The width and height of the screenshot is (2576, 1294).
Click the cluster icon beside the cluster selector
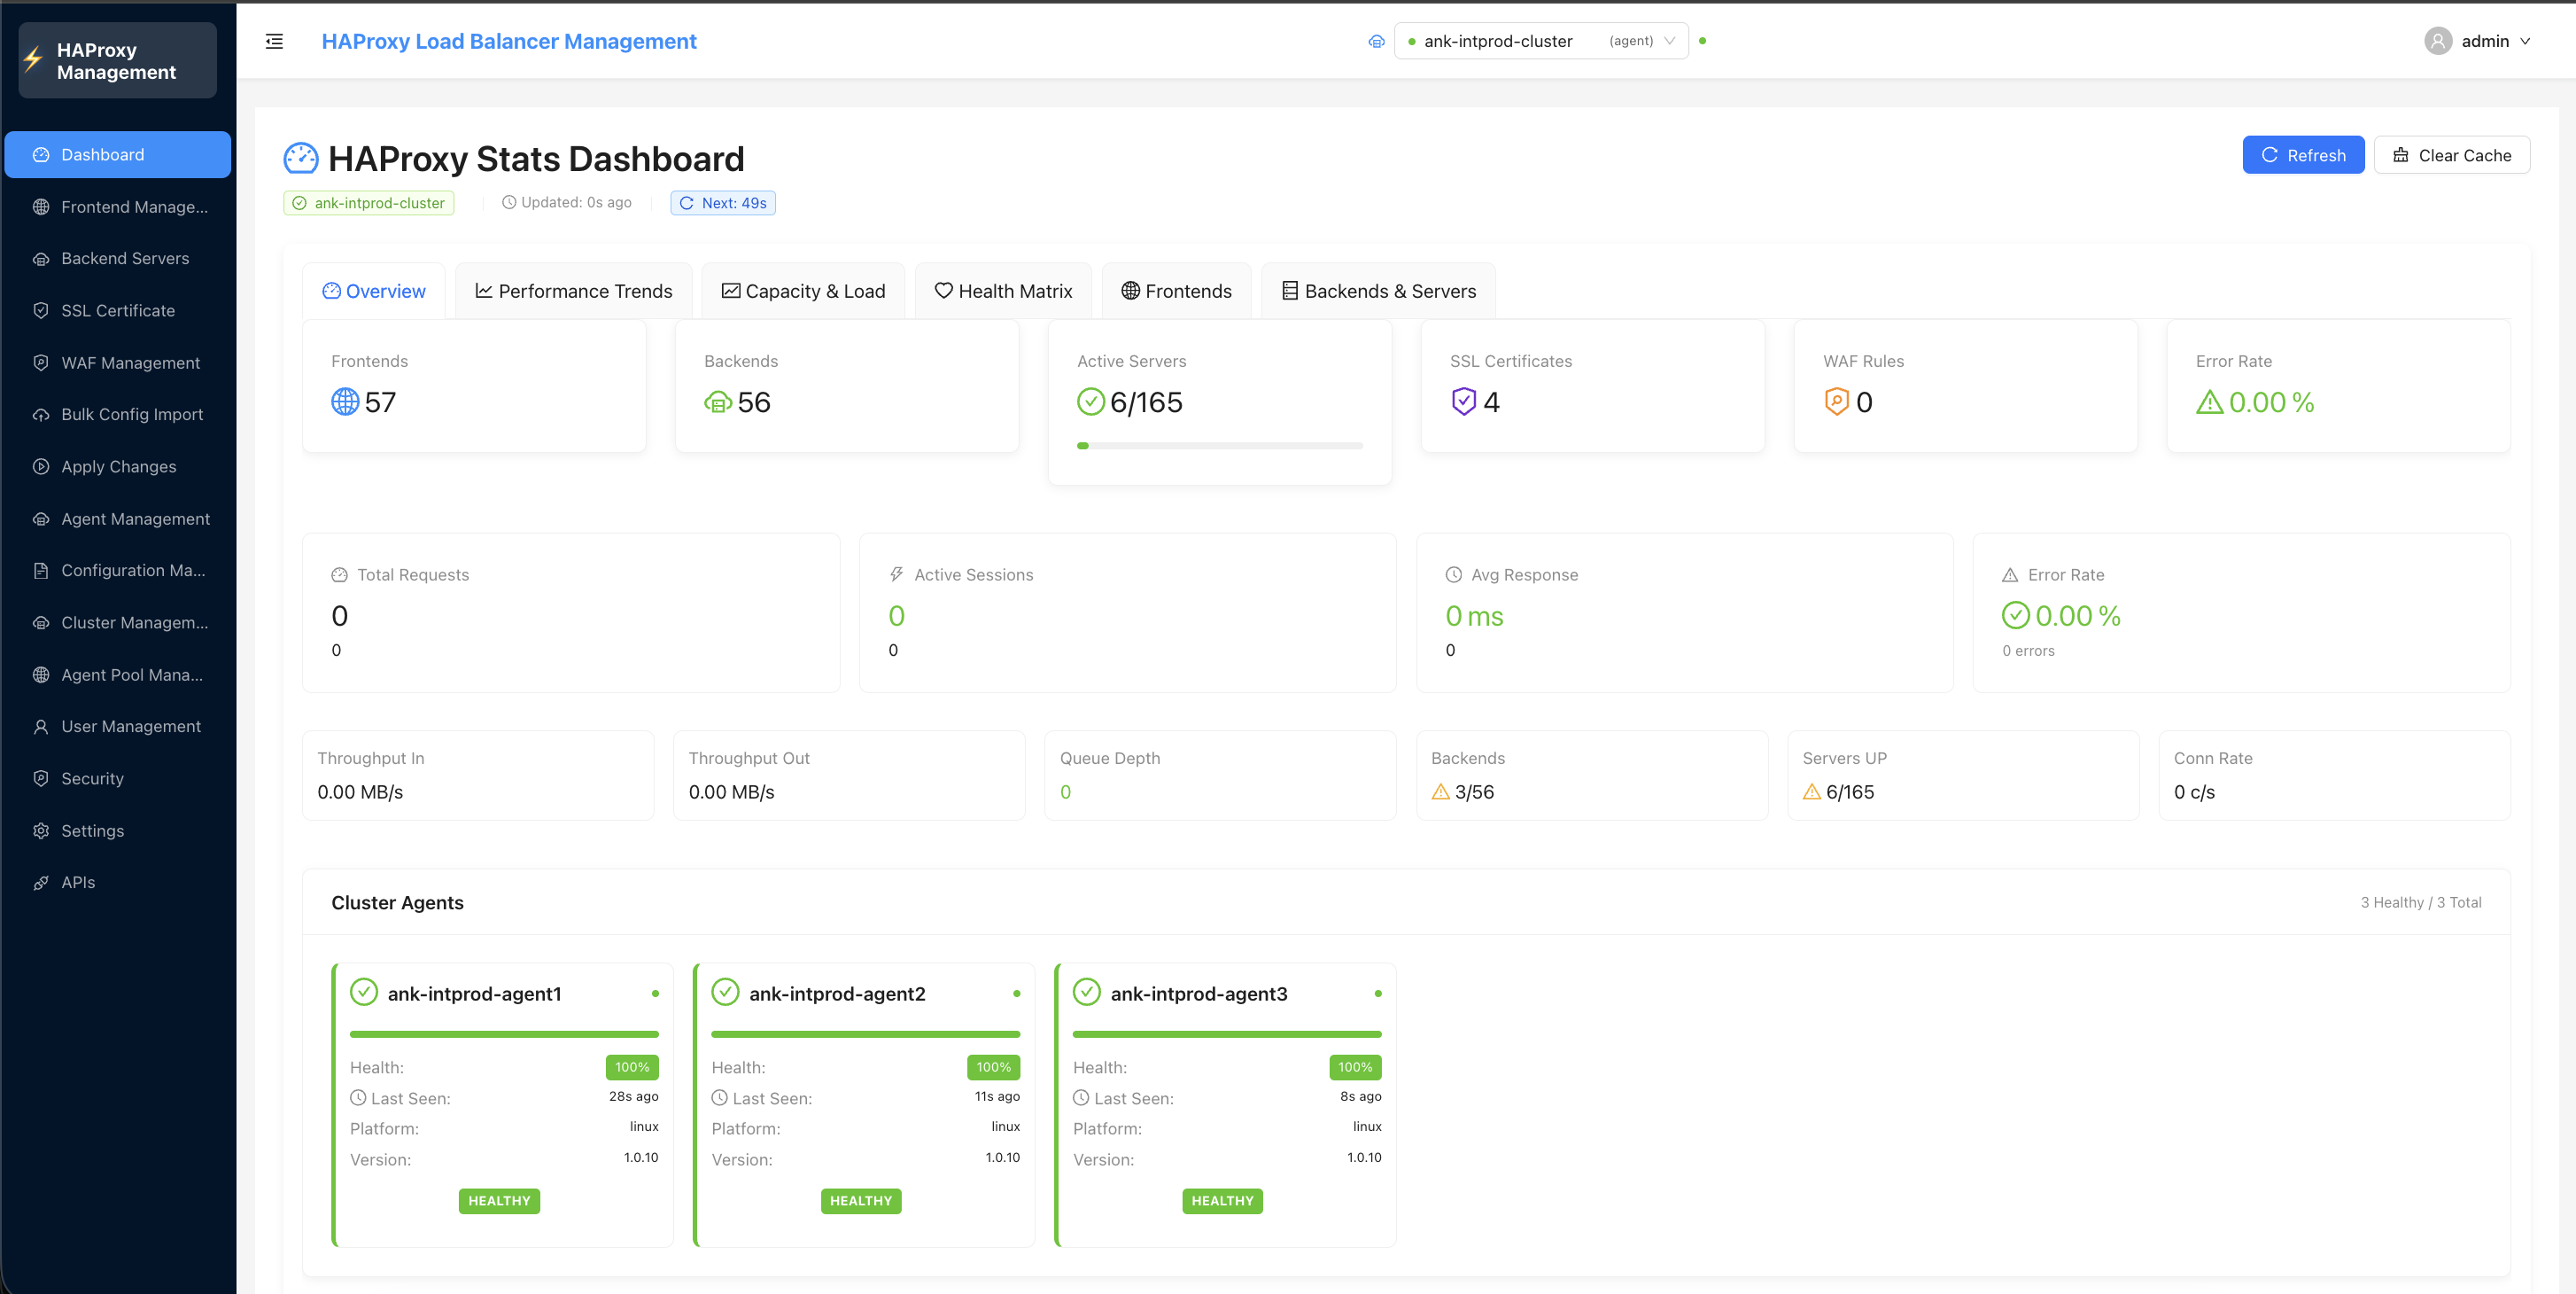[x=1376, y=41]
